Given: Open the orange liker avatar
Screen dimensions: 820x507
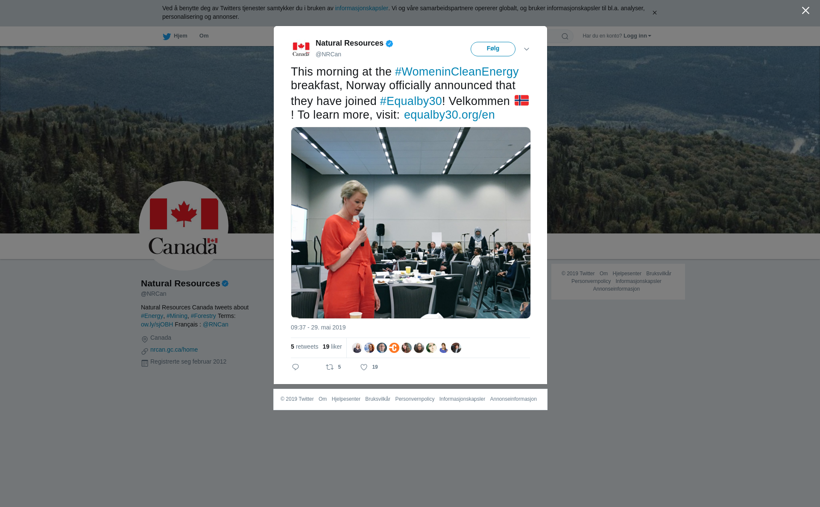Looking at the screenshot, I should tap(394, 348).
